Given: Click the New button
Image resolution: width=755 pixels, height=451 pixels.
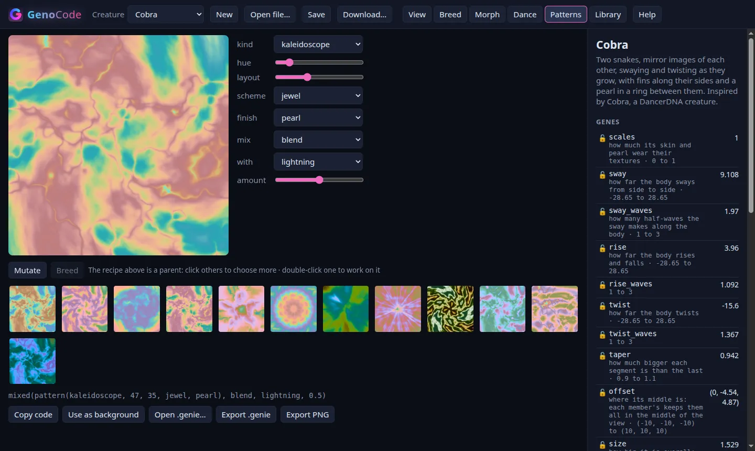Looking at the screenshot, I should [224, 15].
